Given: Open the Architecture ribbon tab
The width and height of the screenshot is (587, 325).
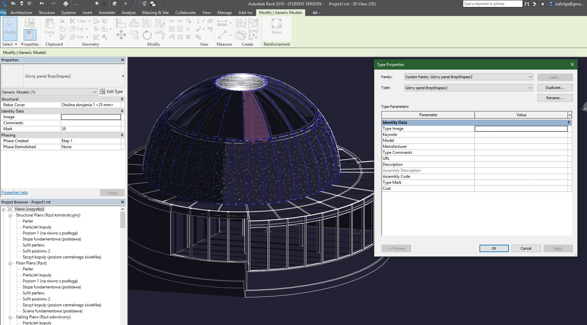Looking at the screenshot, I should [x=21, y=13].
